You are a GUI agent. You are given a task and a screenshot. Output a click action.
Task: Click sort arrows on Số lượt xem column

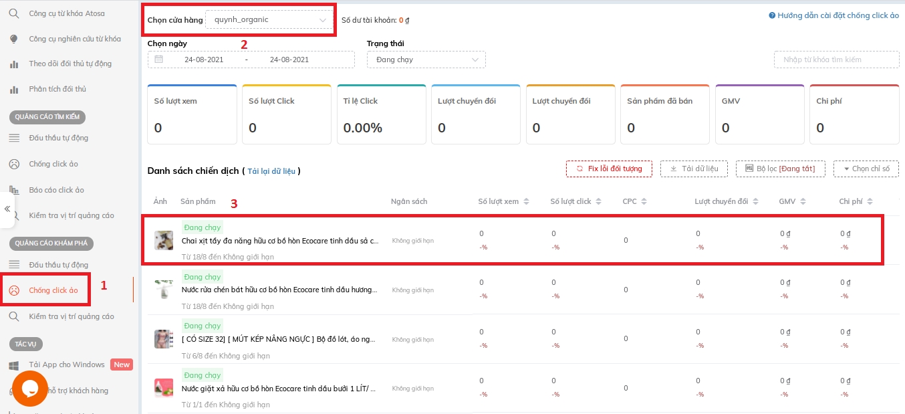(526, 201)
